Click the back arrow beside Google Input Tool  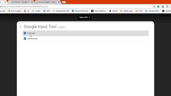(x=21, y=27)
